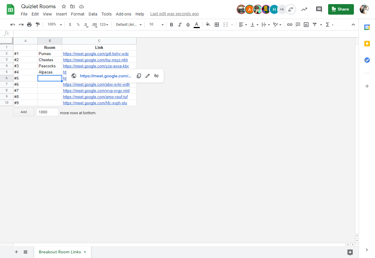Screen dimensions: 375x258
Task: Open the text rotation dropdown
Action: [277, 25]
